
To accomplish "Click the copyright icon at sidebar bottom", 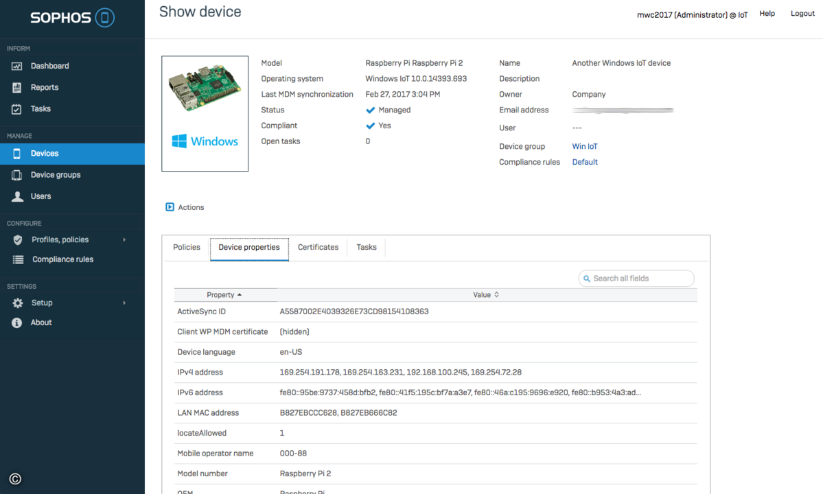I will pyautogui.click(x=15, y=479).
